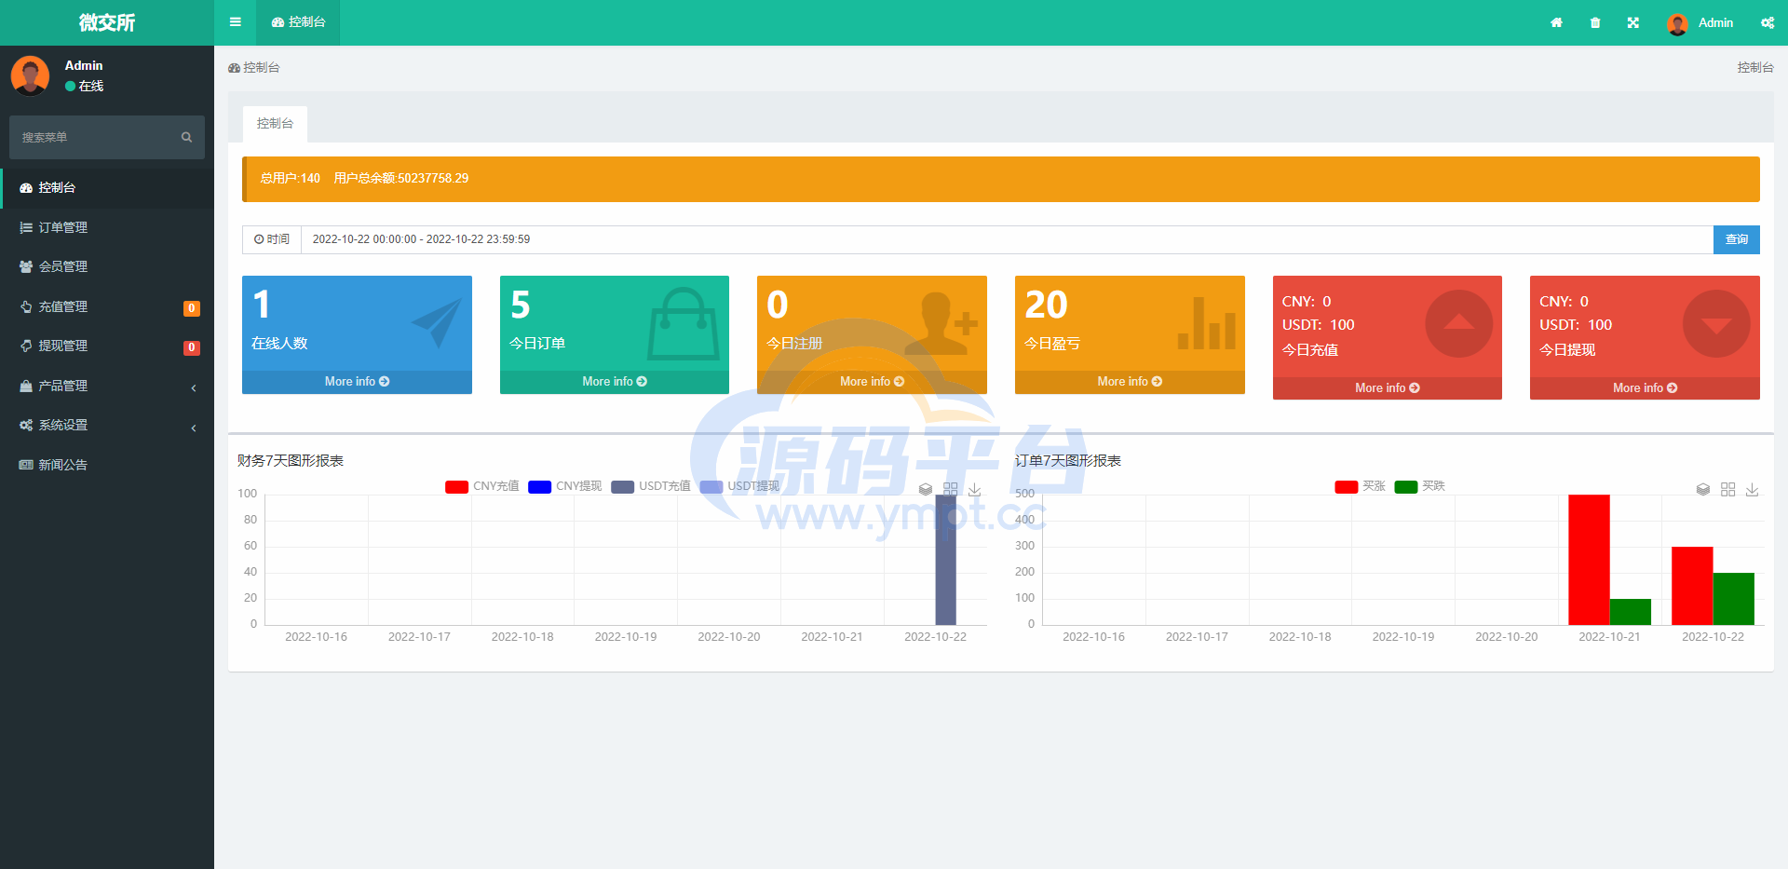The height and width of the screenshot is (869, 1788).
Task: Click the 控制台 breadcrumb at top right
Action: tap(1755, 67)
